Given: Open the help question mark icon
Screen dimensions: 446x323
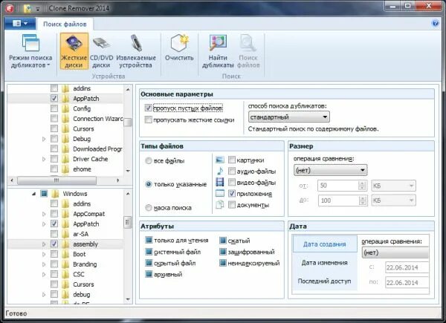Looking at the screenshot, I should (435, 23).
